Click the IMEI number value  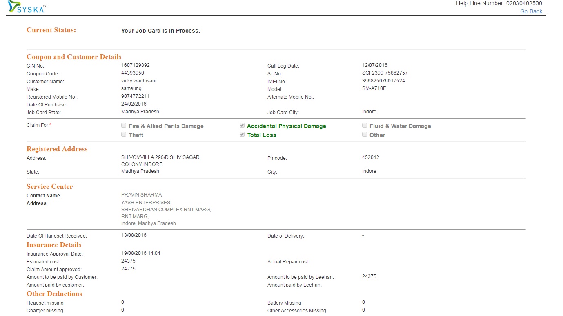tap(383, 81)
